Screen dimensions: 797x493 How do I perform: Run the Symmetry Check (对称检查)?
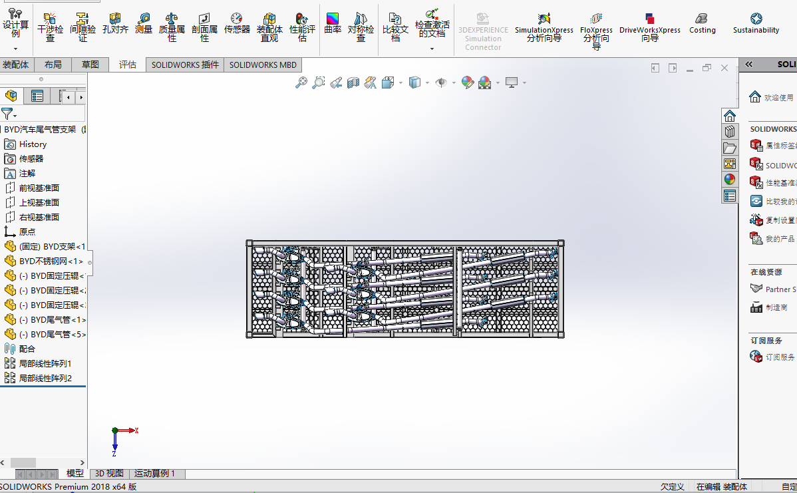361,27
